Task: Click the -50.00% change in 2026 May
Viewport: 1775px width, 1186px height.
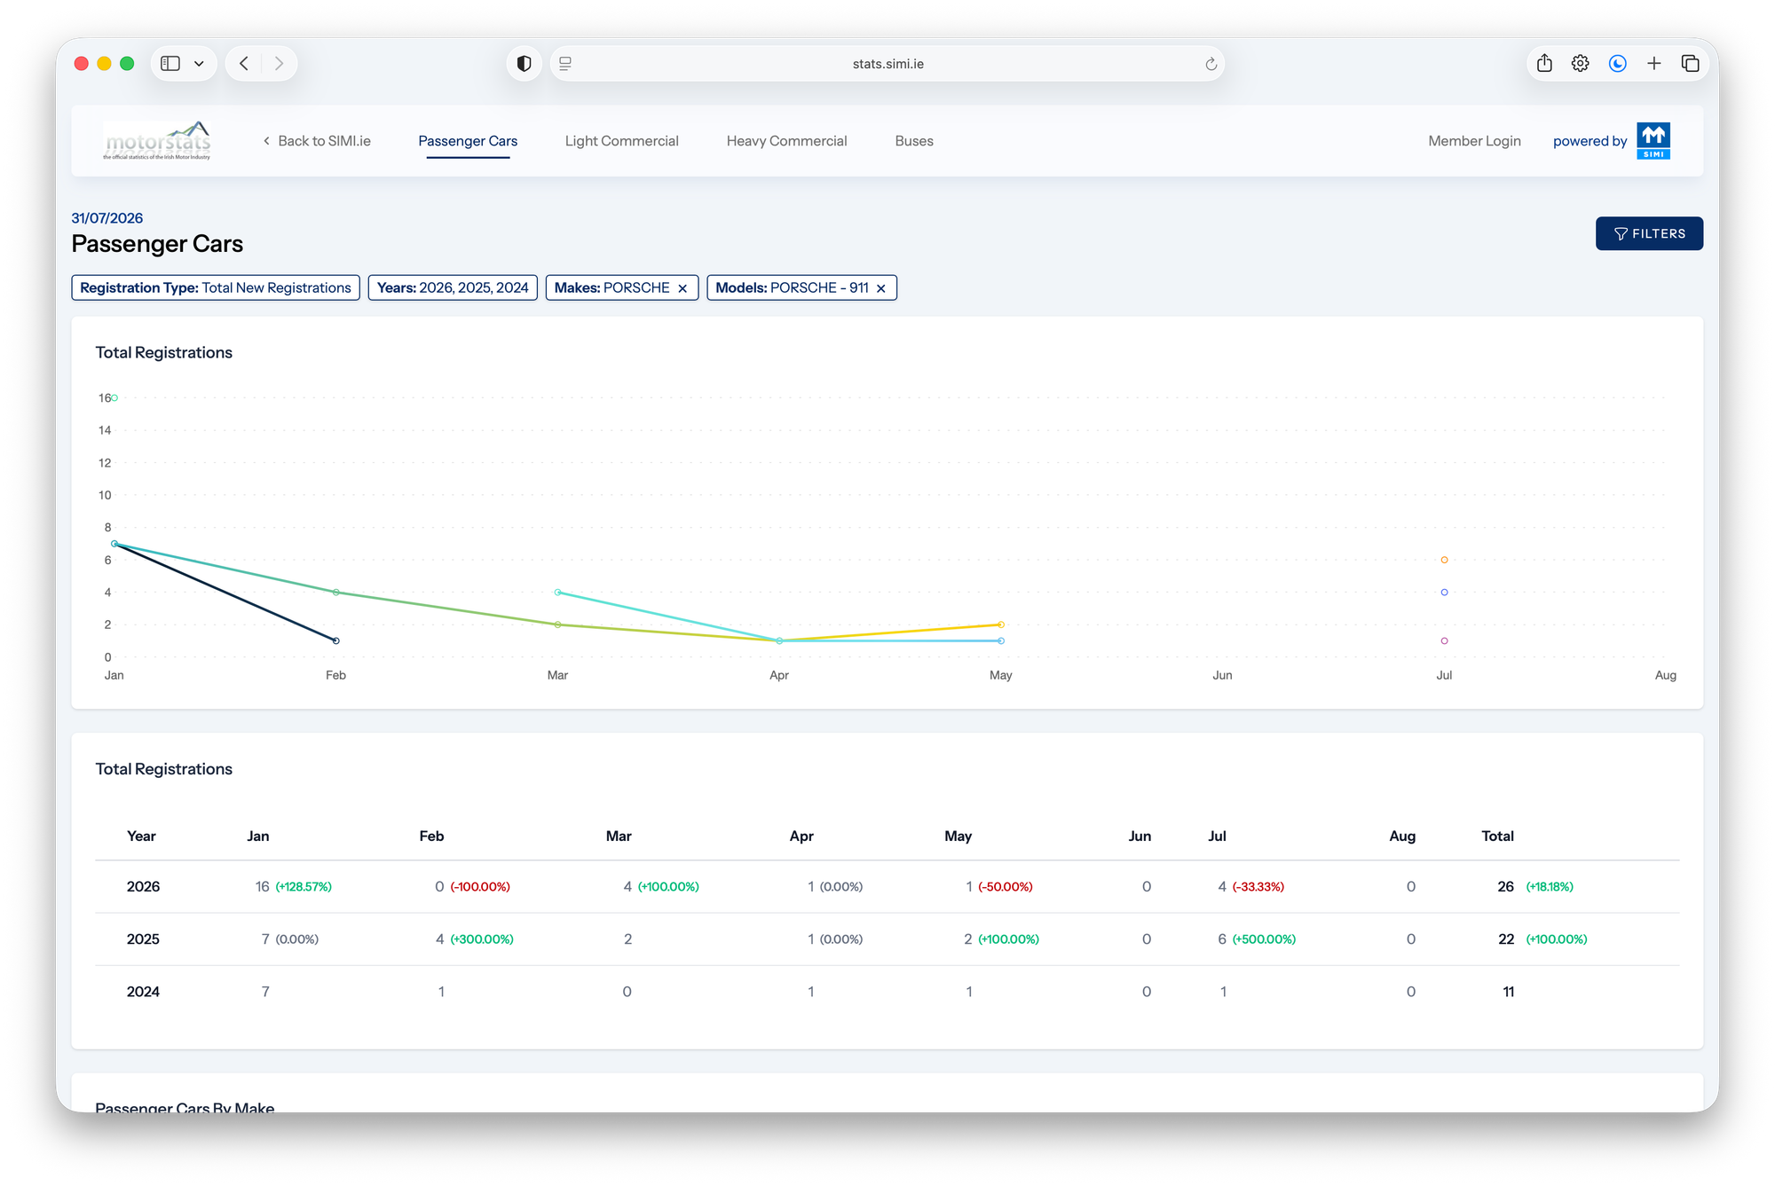Action: click(x=1006, y=887)
